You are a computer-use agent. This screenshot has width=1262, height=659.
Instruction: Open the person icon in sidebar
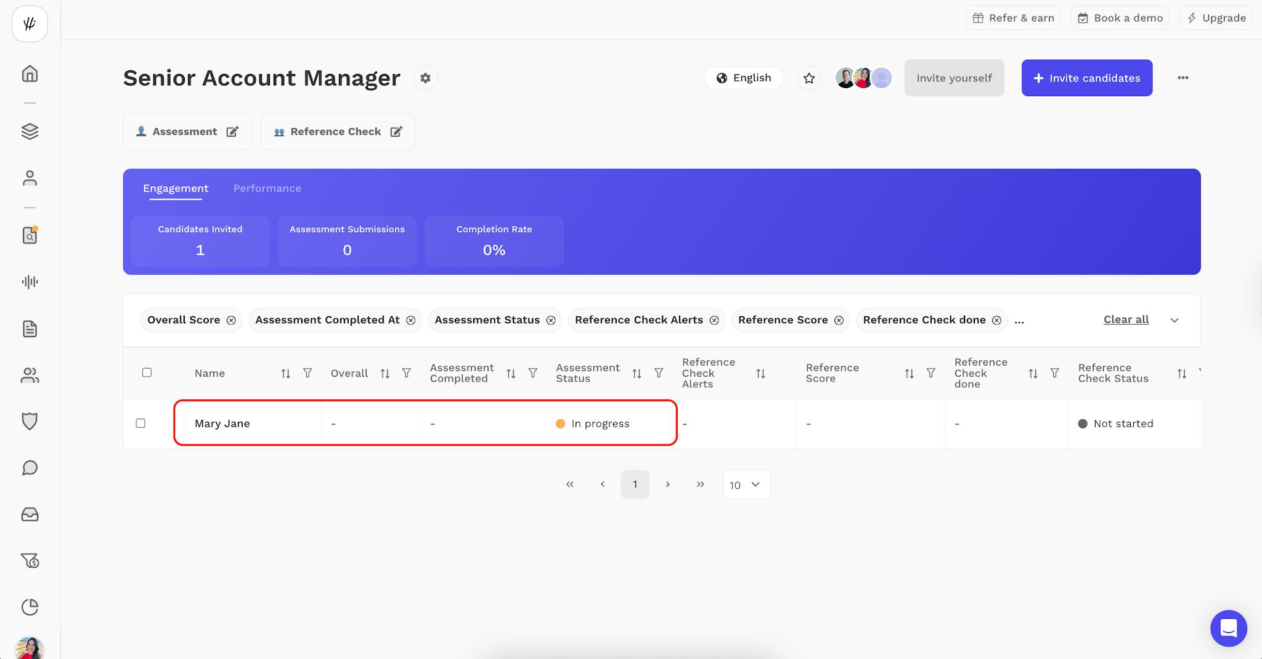(x=30, y=178)
